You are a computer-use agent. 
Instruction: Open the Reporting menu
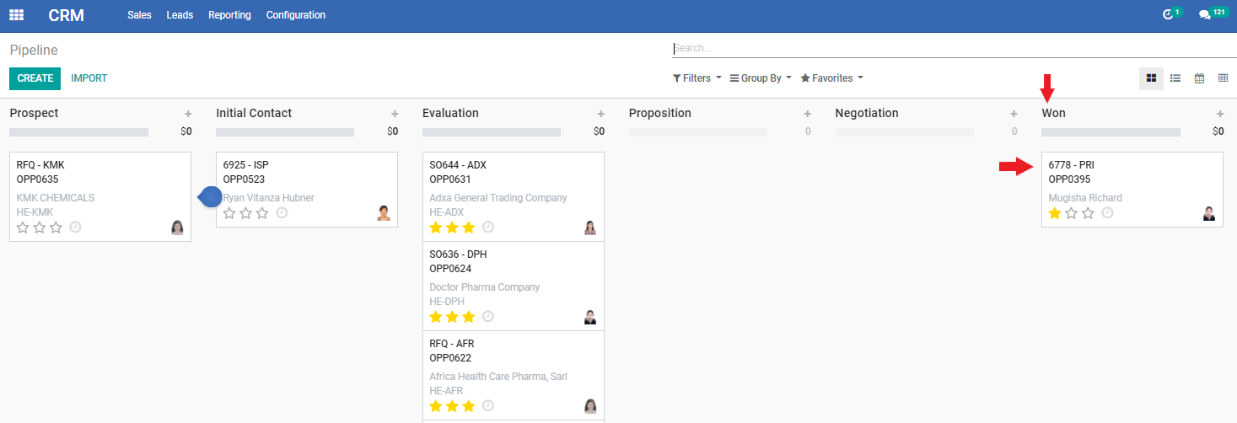click(229, 15)
